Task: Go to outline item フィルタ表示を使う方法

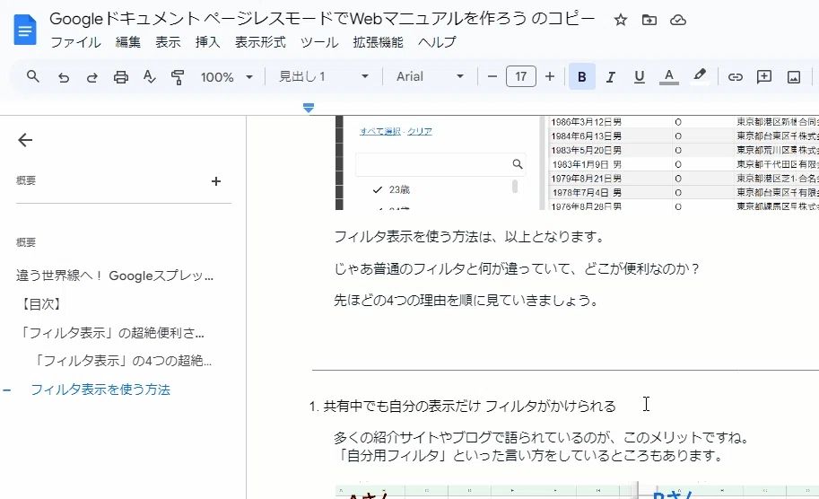Action: [x=100, y=390]
